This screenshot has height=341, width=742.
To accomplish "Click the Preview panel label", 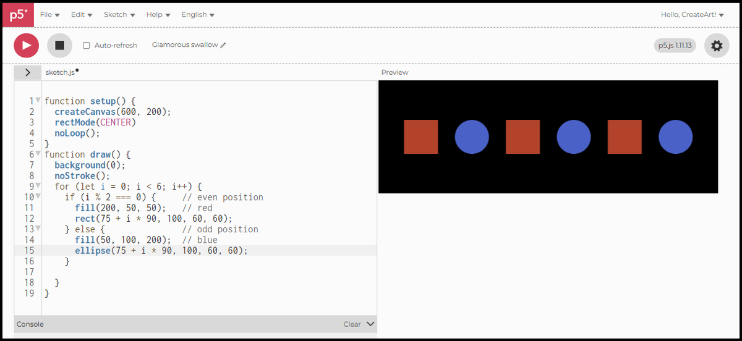I will [x=394, y=72].
